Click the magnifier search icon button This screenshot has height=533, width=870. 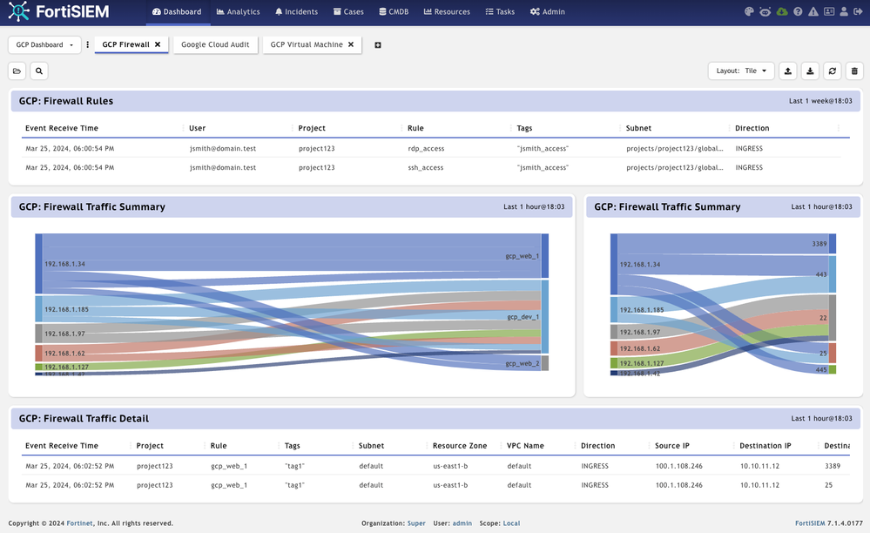pyautogui.click(x=38, y=71)
